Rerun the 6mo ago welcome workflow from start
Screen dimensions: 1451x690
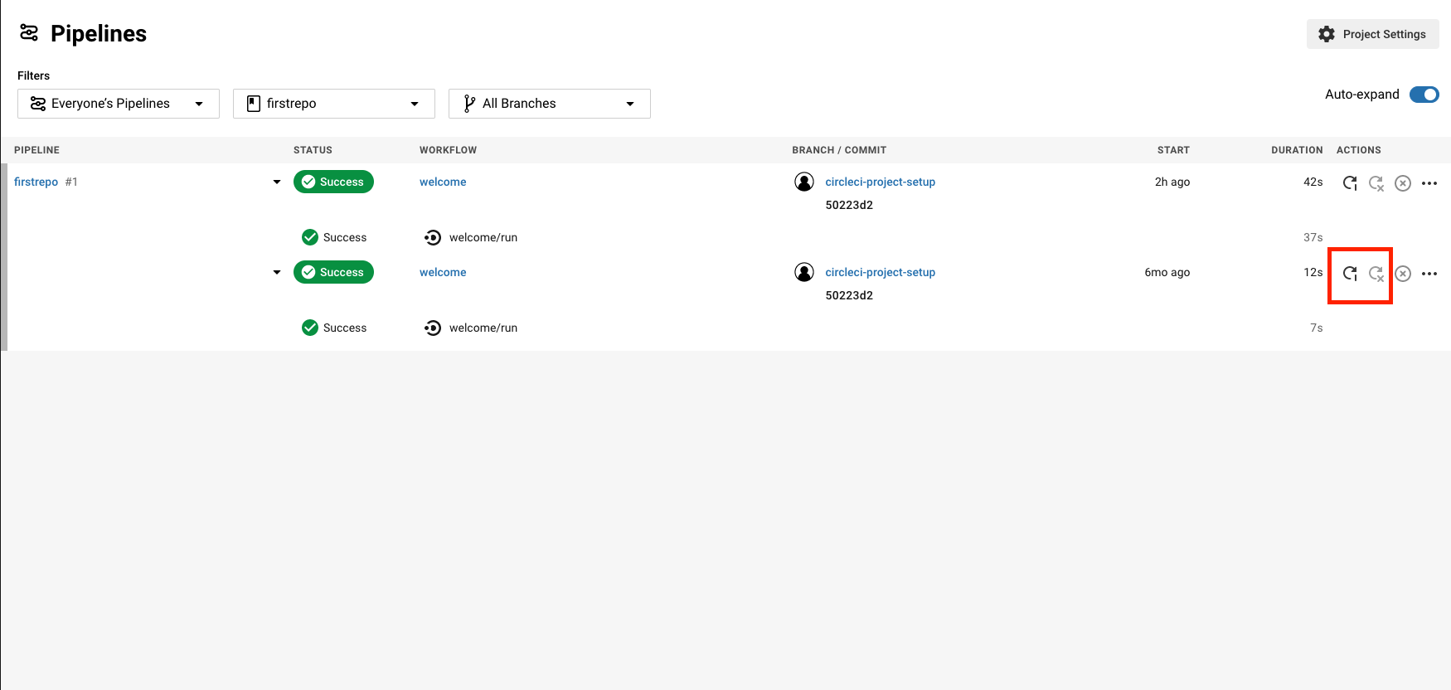tap(1349, 274)
